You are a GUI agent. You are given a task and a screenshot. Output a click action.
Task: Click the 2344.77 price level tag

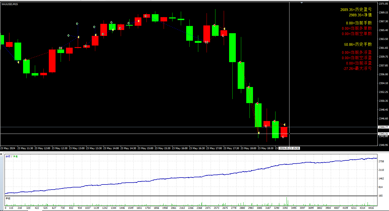click(x=383, y=127)
